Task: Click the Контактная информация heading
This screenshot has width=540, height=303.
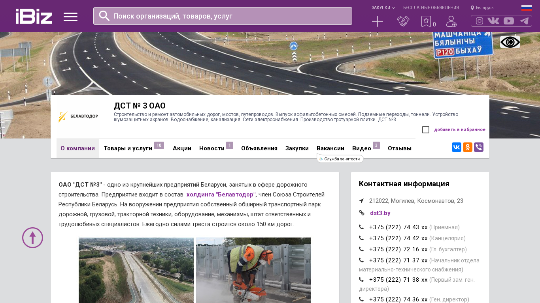Action: (404, 184)
